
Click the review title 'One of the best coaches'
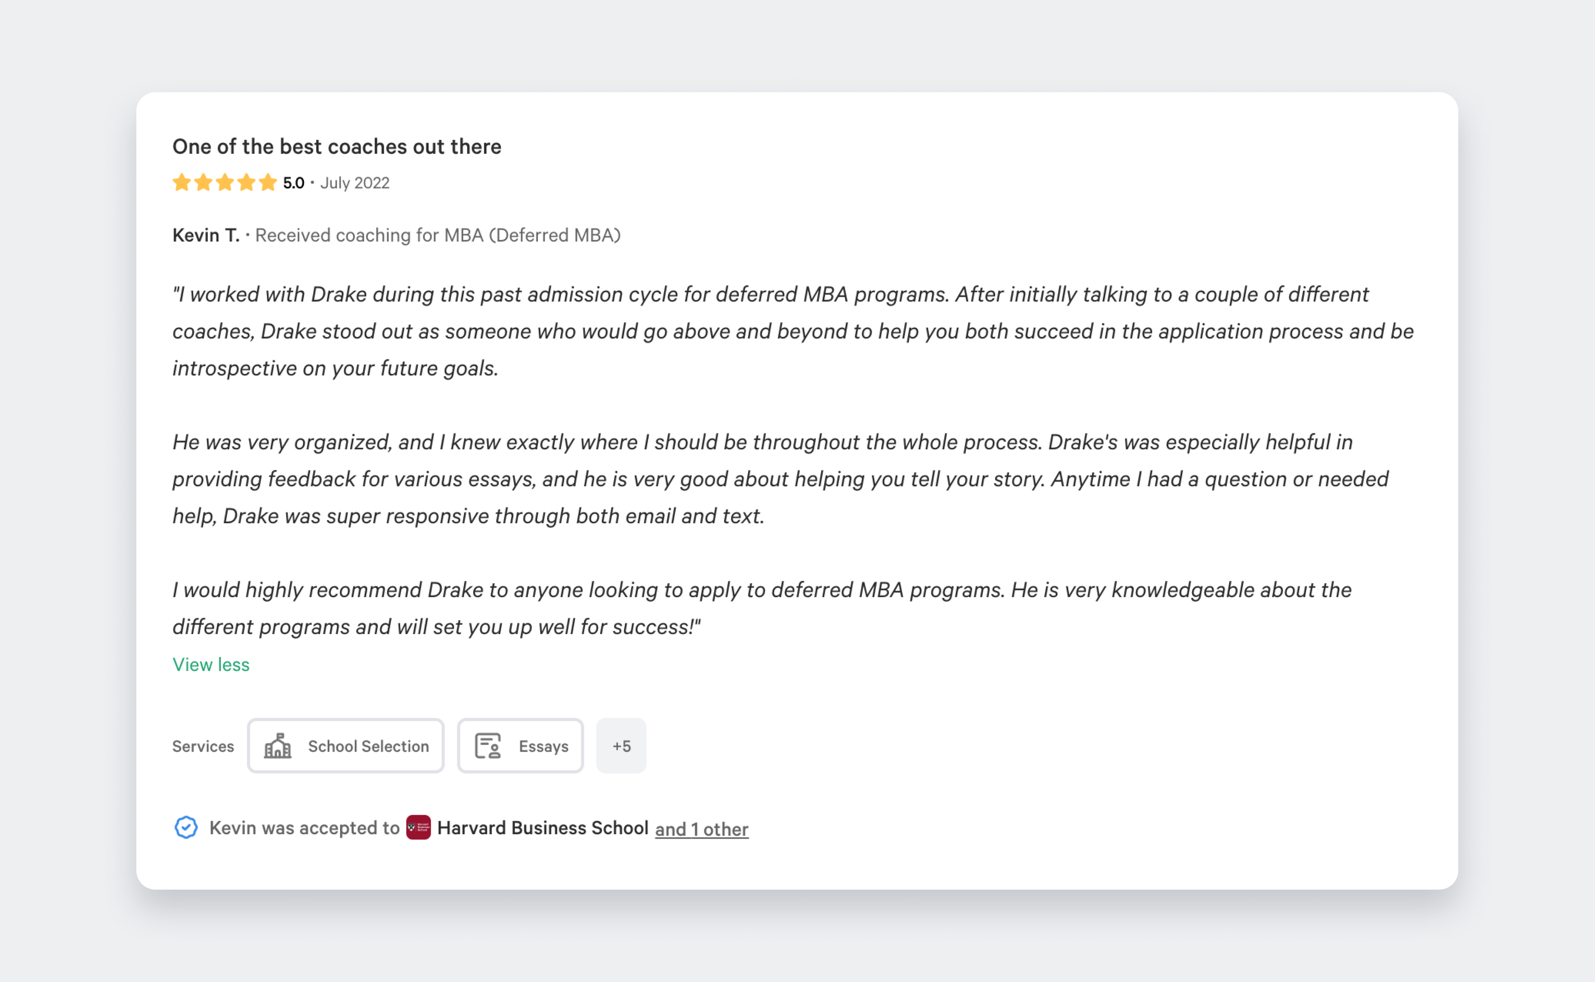pos(336,147)
